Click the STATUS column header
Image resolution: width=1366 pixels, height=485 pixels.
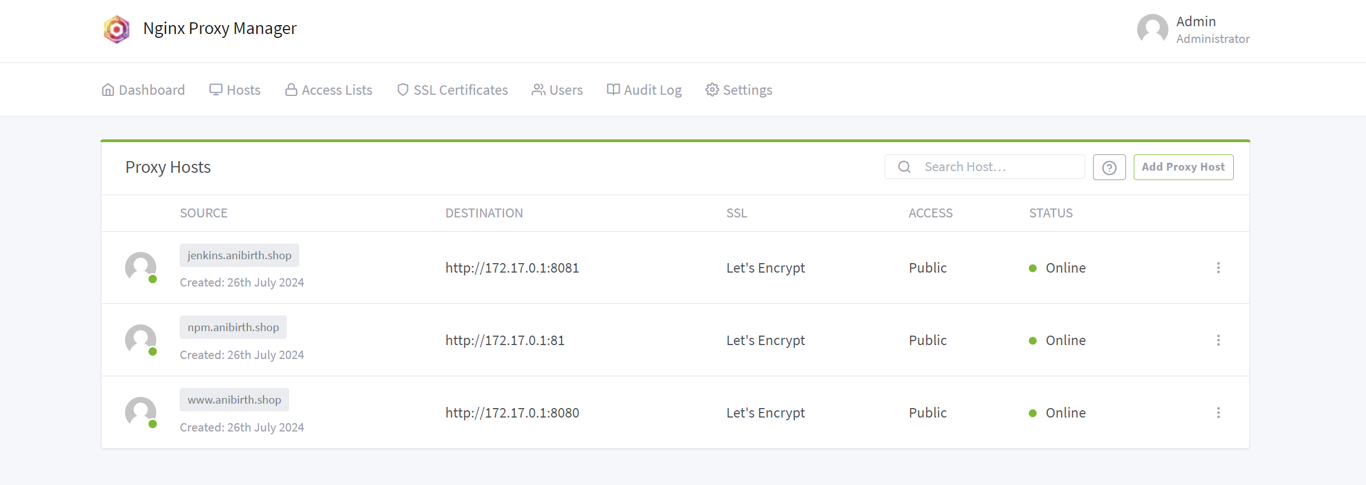(1051, 213)
